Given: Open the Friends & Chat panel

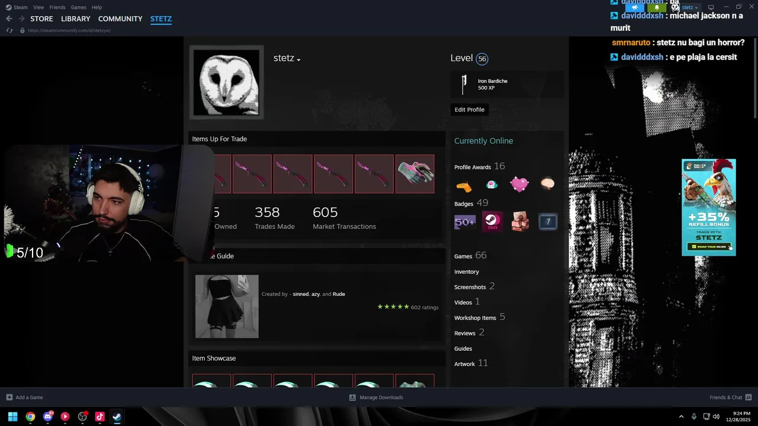Looking at the screenshot, I should pyautogui.click(x=730, y=398).
